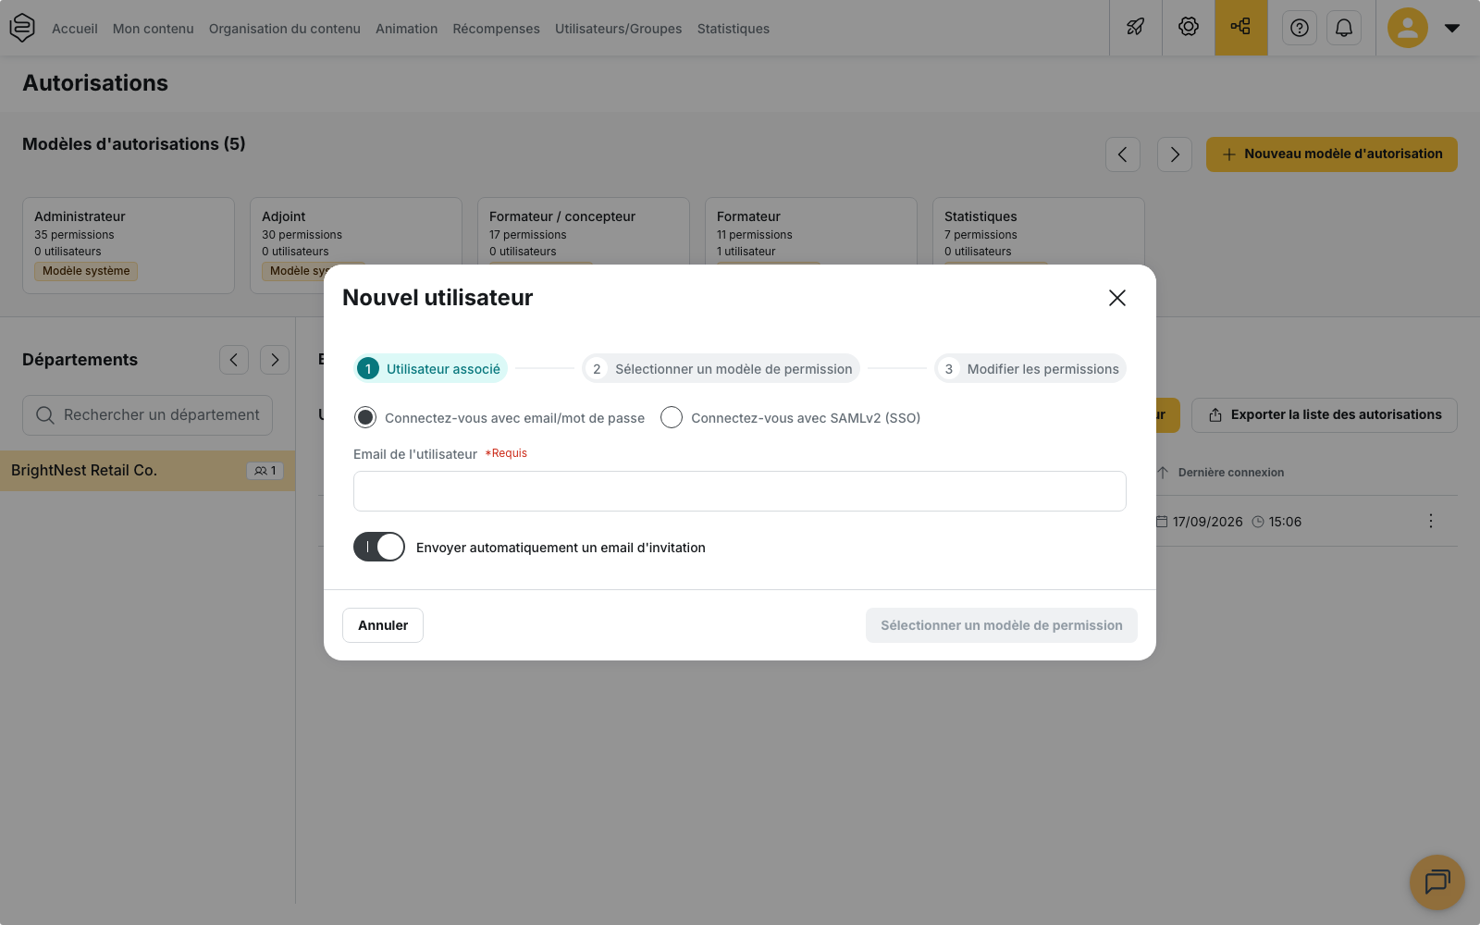Expand the user account dropdown arrow

(1452, 28)
